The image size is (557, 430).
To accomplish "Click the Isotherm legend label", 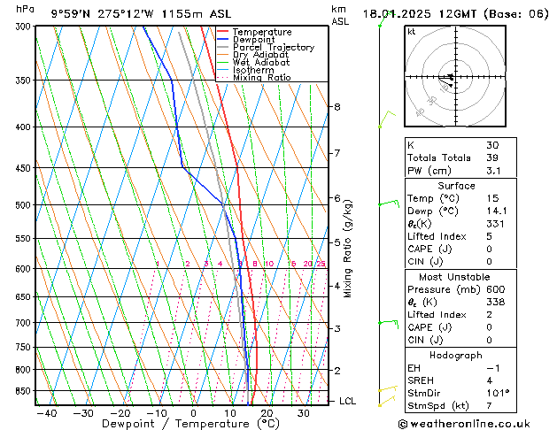I will 253,70.
